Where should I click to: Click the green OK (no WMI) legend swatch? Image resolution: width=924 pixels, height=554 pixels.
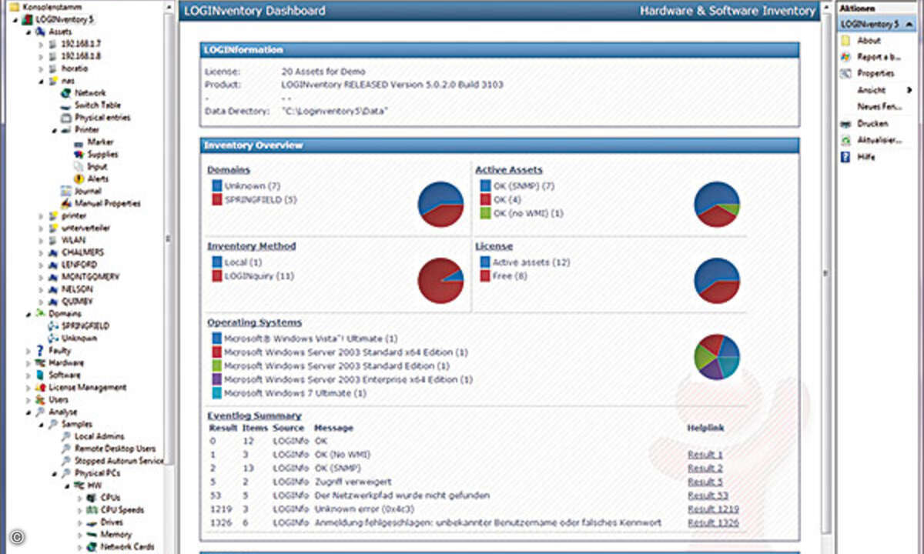485,213
